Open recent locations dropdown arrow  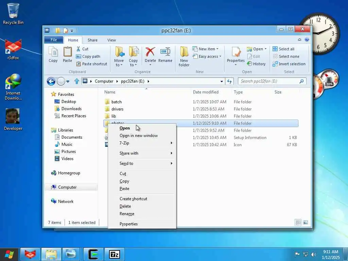pos(68,82)
